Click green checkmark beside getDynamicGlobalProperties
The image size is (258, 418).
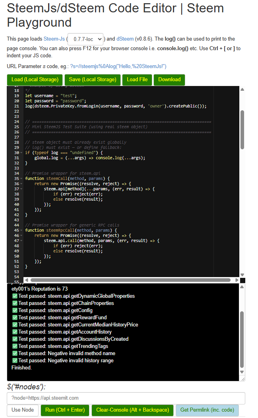pos(15,296)
